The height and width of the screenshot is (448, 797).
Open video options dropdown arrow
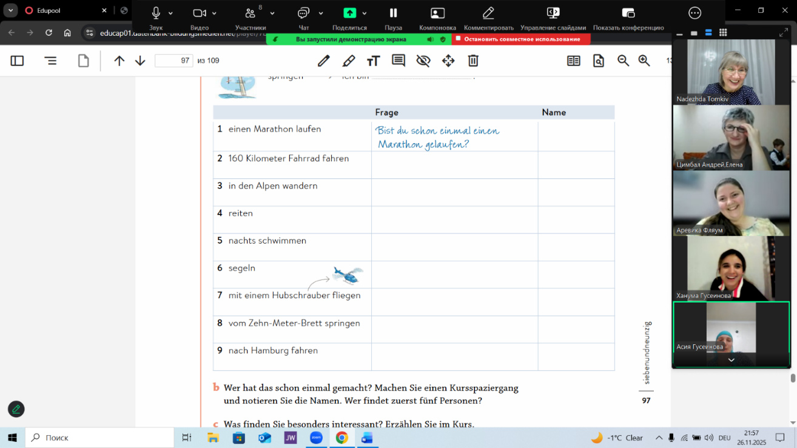(214, 13)
